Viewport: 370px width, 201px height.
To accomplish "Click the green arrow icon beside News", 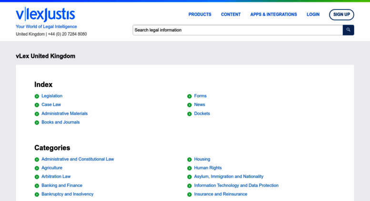I will (x=190, y=105).
